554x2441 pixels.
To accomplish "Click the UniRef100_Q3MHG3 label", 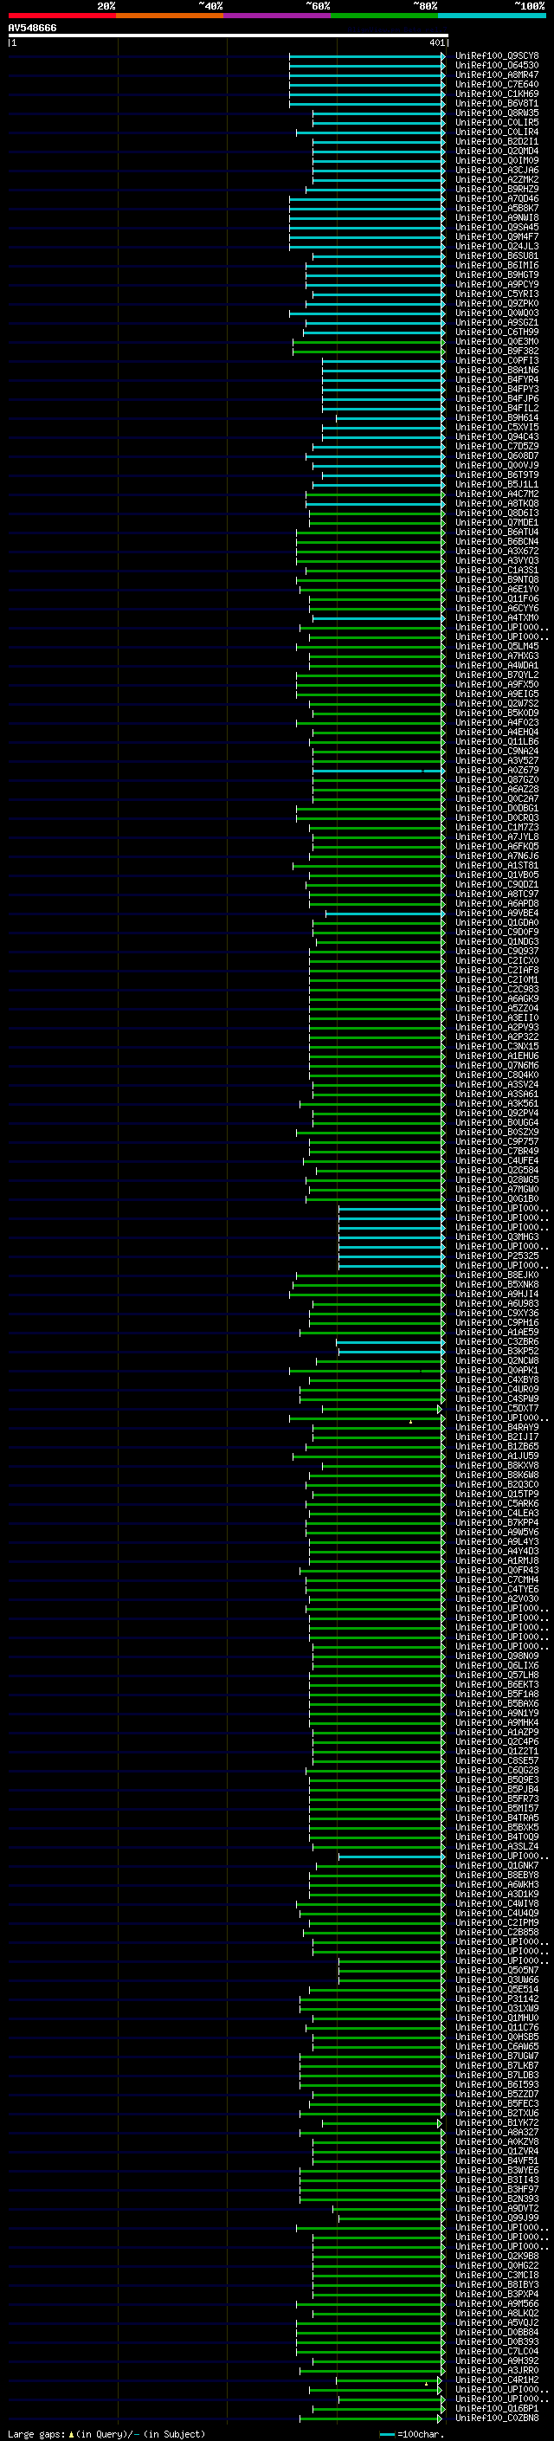I will 497,1237.
